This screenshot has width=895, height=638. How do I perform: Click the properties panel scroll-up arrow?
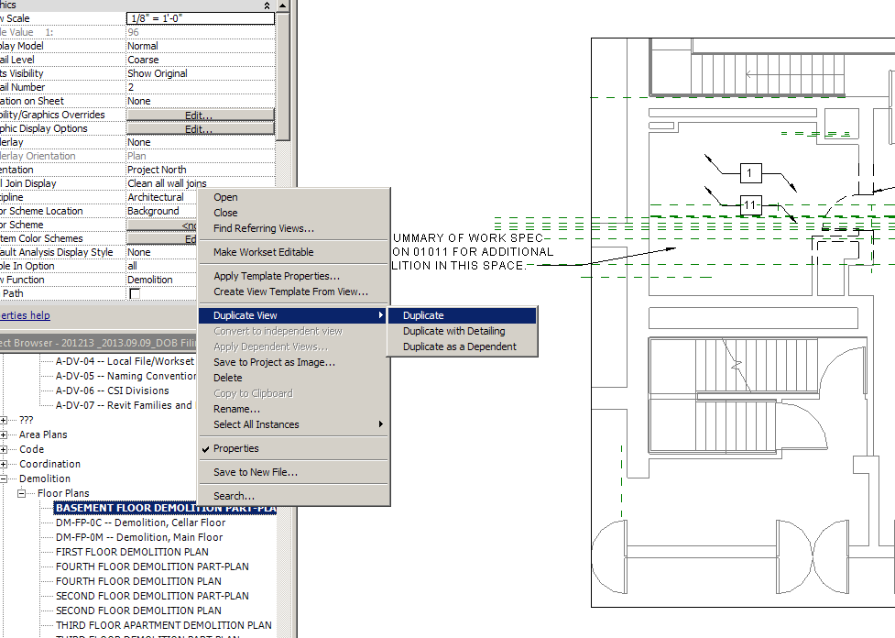(x=283, y=5)
